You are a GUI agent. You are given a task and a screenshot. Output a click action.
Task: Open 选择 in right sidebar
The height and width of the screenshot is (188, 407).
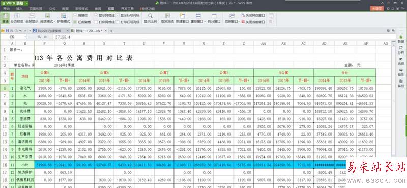pos(401,61)
